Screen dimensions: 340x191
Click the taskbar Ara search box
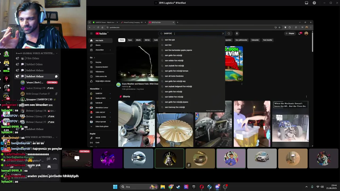[139, 187]
